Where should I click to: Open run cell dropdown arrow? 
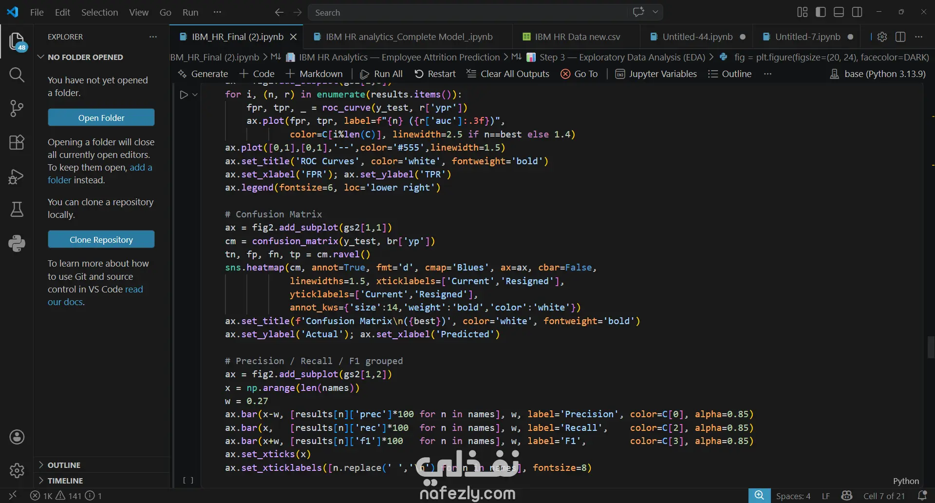195,95
